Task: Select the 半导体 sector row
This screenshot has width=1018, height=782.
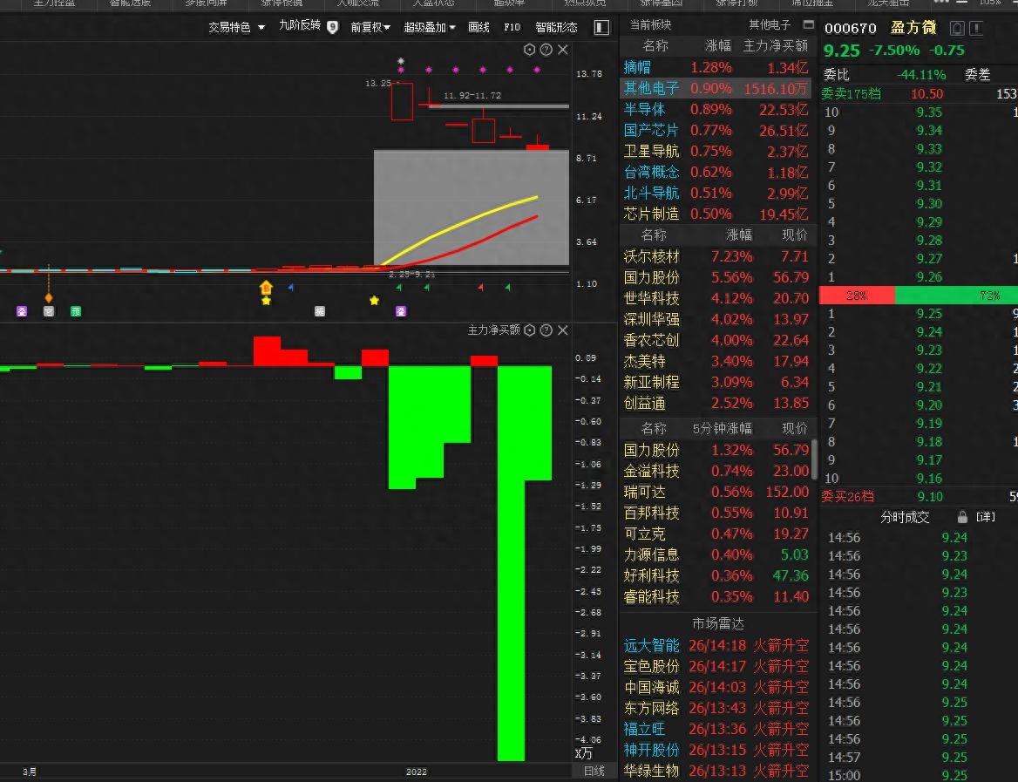Action: [644, 109]
